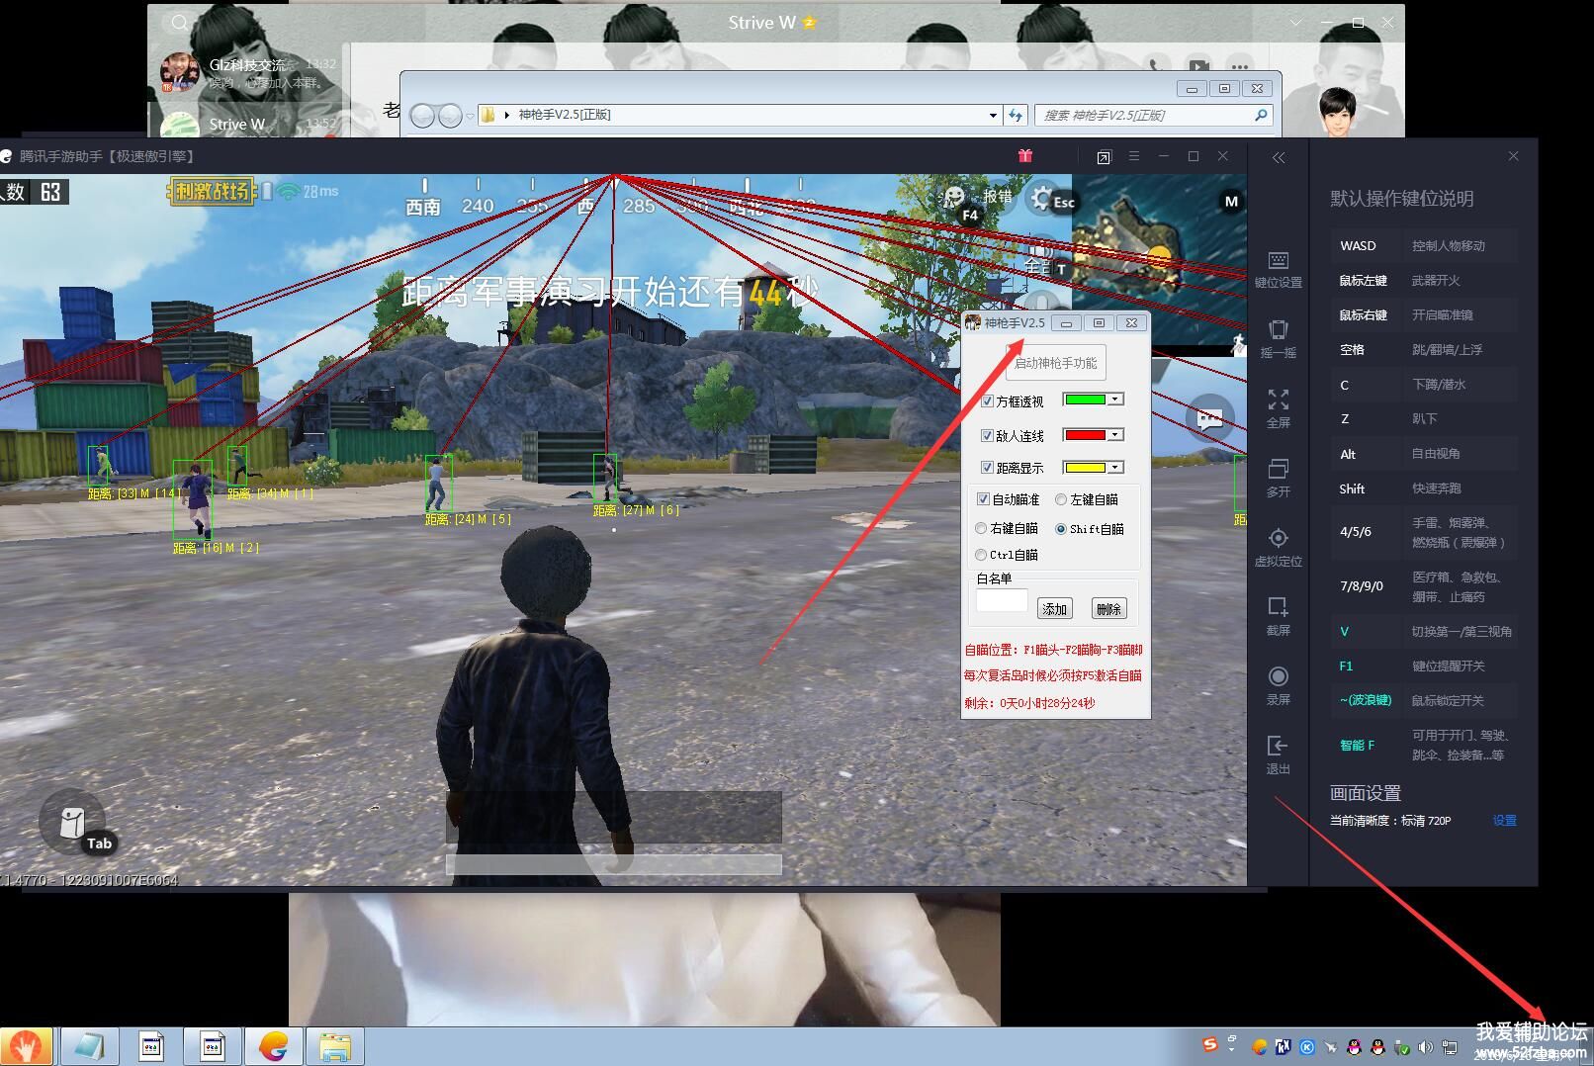This screenshot has width=1594, height=1066.
Task: Click the 启动神枪手功能 button
Action: pyautogui.click(x=1055, y=363)
